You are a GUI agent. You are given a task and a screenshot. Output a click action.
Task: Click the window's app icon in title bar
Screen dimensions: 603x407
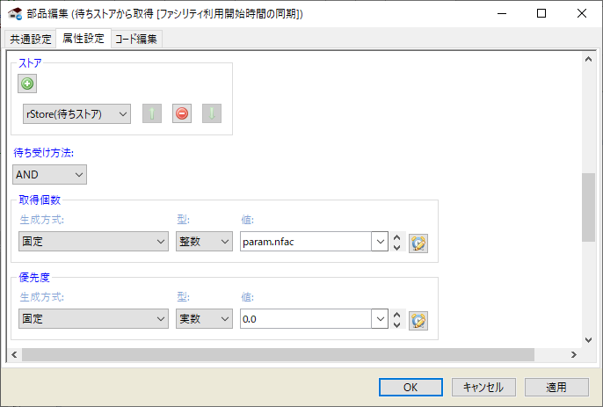point(15,13)
